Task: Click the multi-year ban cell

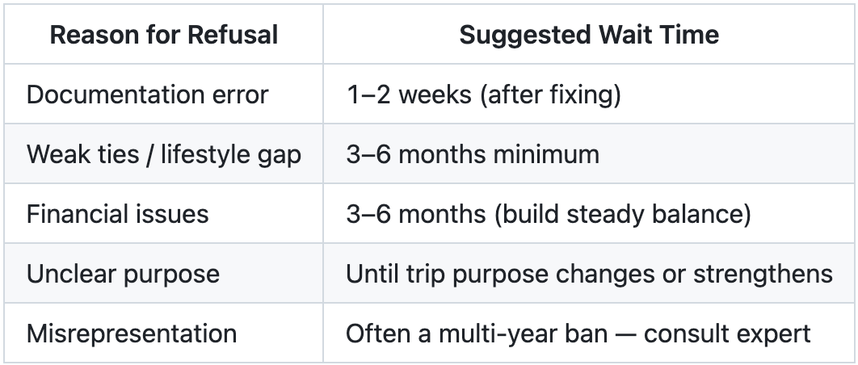Action: [589, 333]
